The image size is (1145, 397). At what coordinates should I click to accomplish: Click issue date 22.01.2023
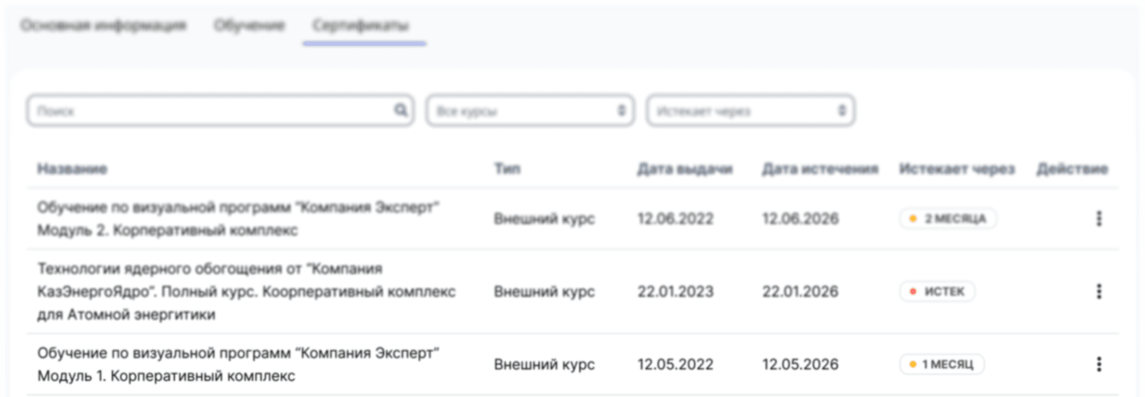(x=675, y=291)
